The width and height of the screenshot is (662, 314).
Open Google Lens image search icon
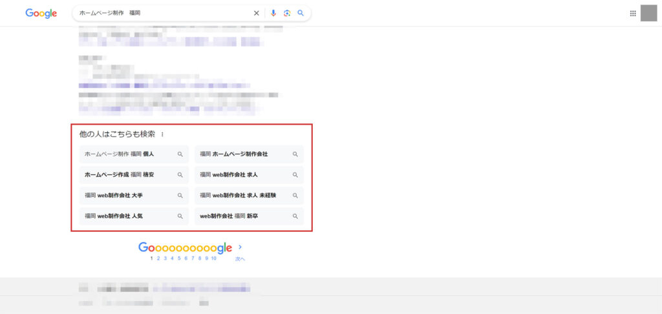287,13
